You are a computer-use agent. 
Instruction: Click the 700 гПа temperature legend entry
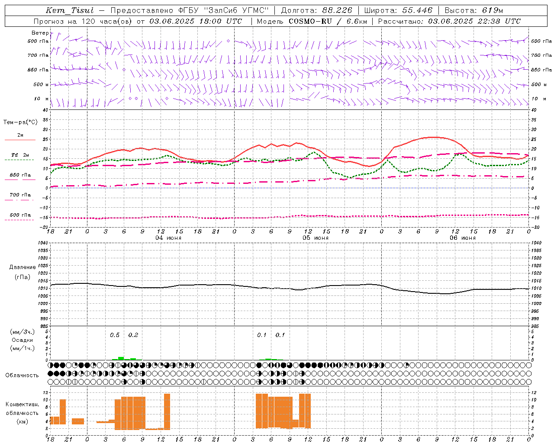tap(20, 195)
